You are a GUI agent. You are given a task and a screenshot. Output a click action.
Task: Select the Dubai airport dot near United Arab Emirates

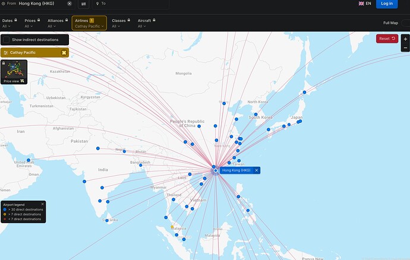[29, 160]
